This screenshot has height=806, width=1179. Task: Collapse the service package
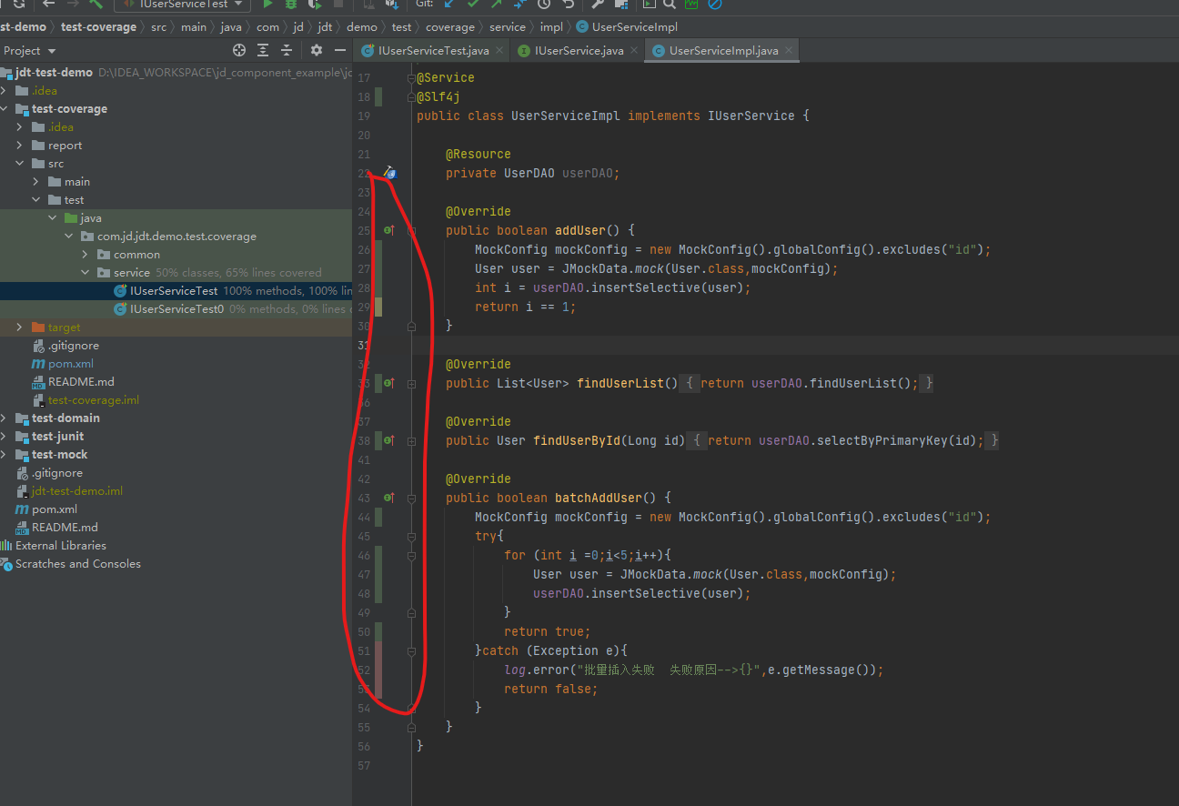[x=86, y=273]
